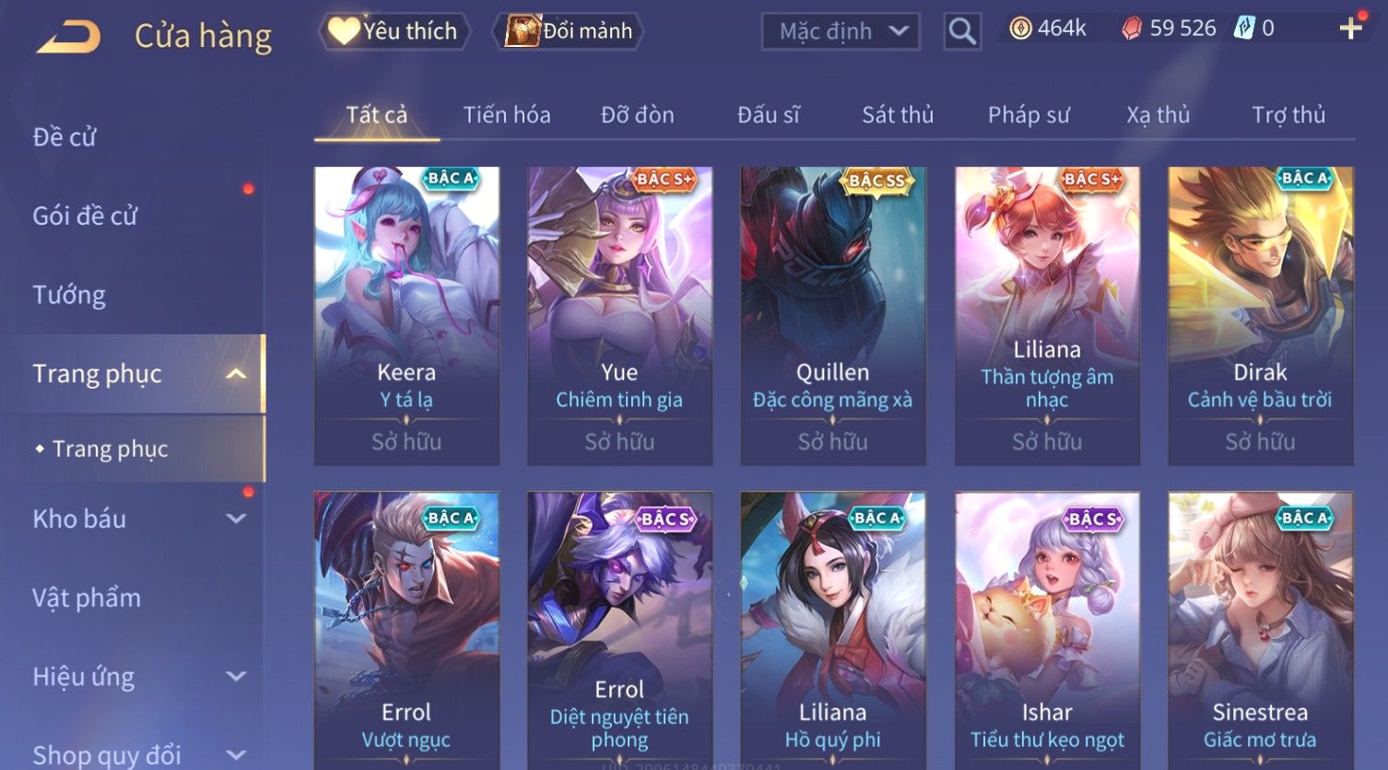Go back using the return arrow icon
1388x770 pixels.
click(x=69, y=37)
